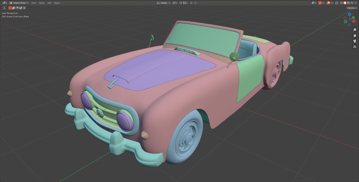This screenshot has width=359, height=182.
Task: Open the Add menu
Action: coord(49,3)
